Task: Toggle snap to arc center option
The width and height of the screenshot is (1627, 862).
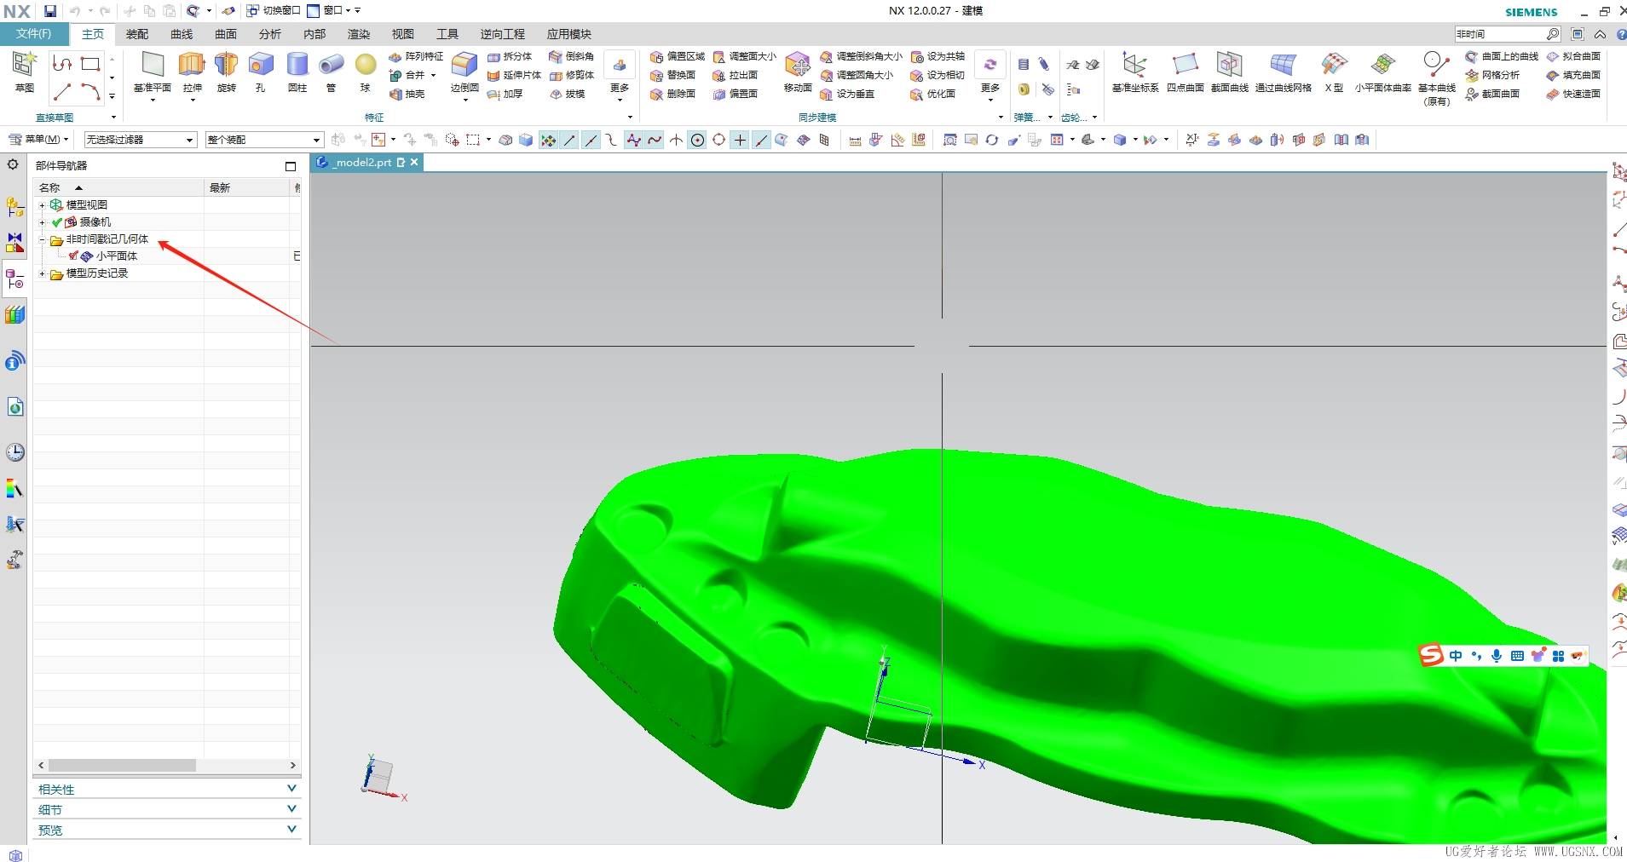Action: (697, 140)
